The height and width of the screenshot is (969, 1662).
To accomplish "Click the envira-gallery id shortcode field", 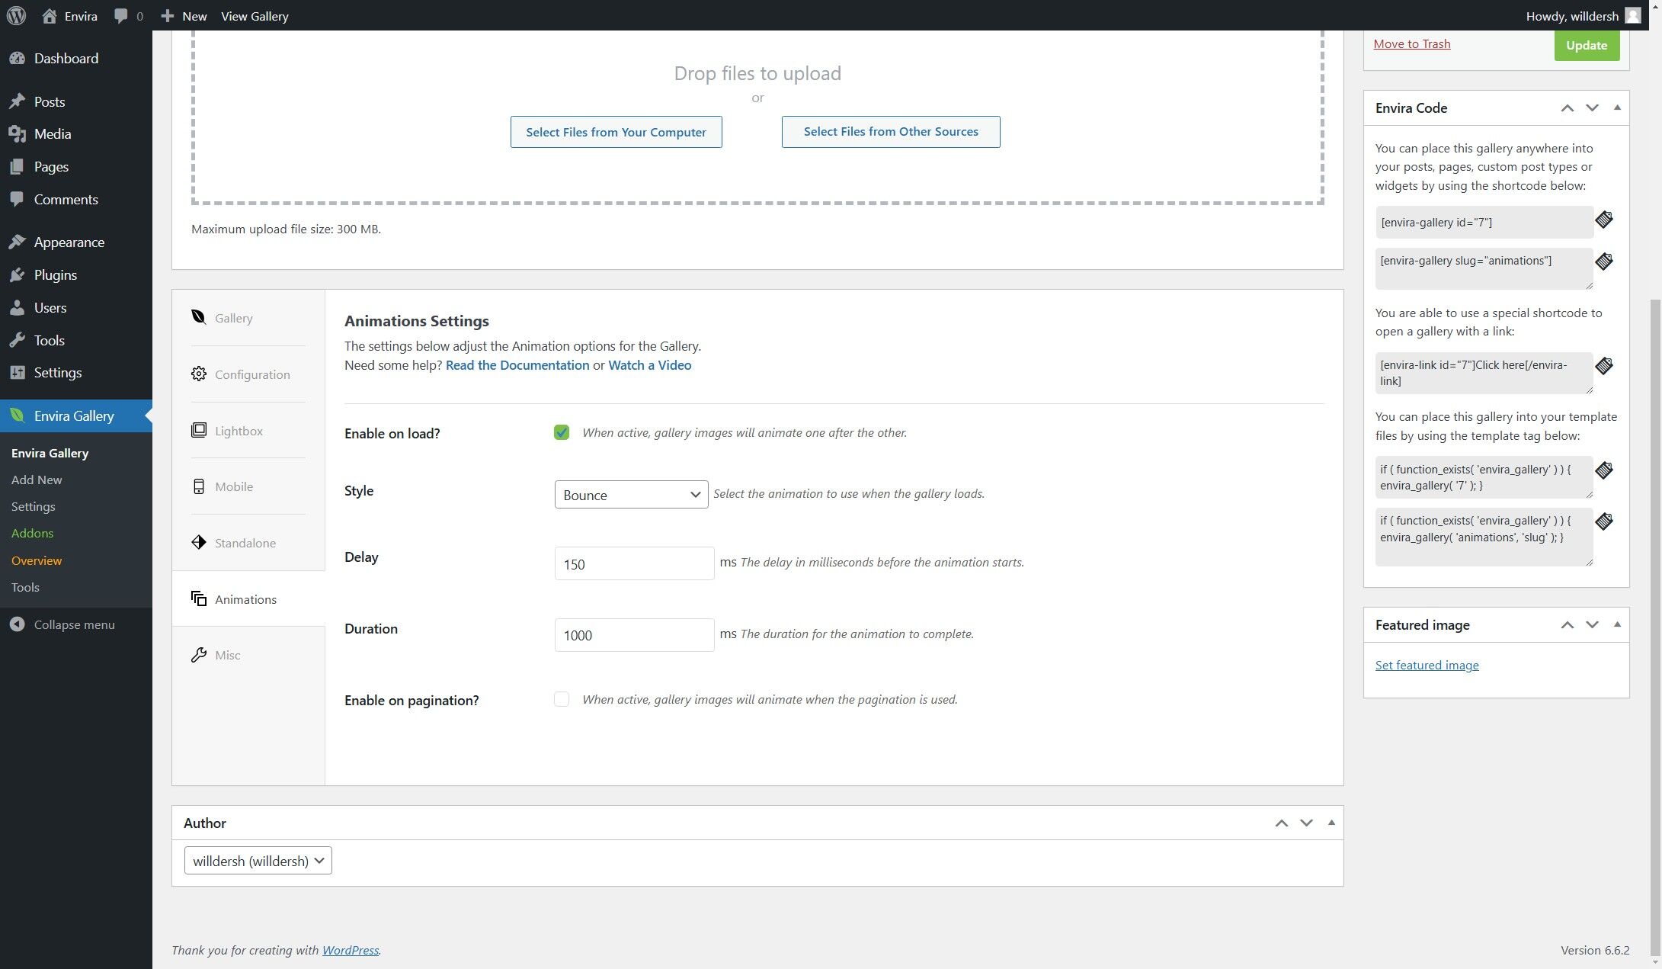I will [1484, 223].
